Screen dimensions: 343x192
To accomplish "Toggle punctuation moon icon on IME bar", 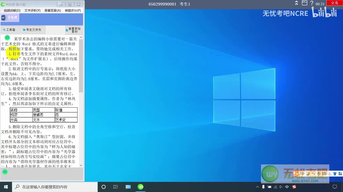I will (309, 174).
